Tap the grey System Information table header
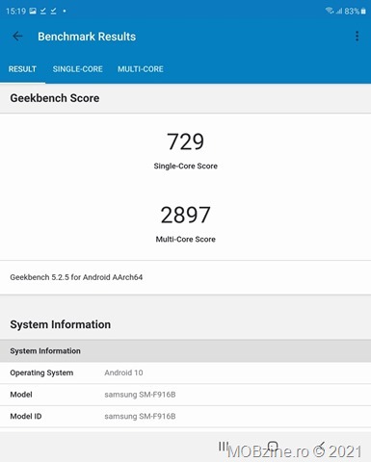The height and width of the screenshot is (462, 371). coord(185,351)
